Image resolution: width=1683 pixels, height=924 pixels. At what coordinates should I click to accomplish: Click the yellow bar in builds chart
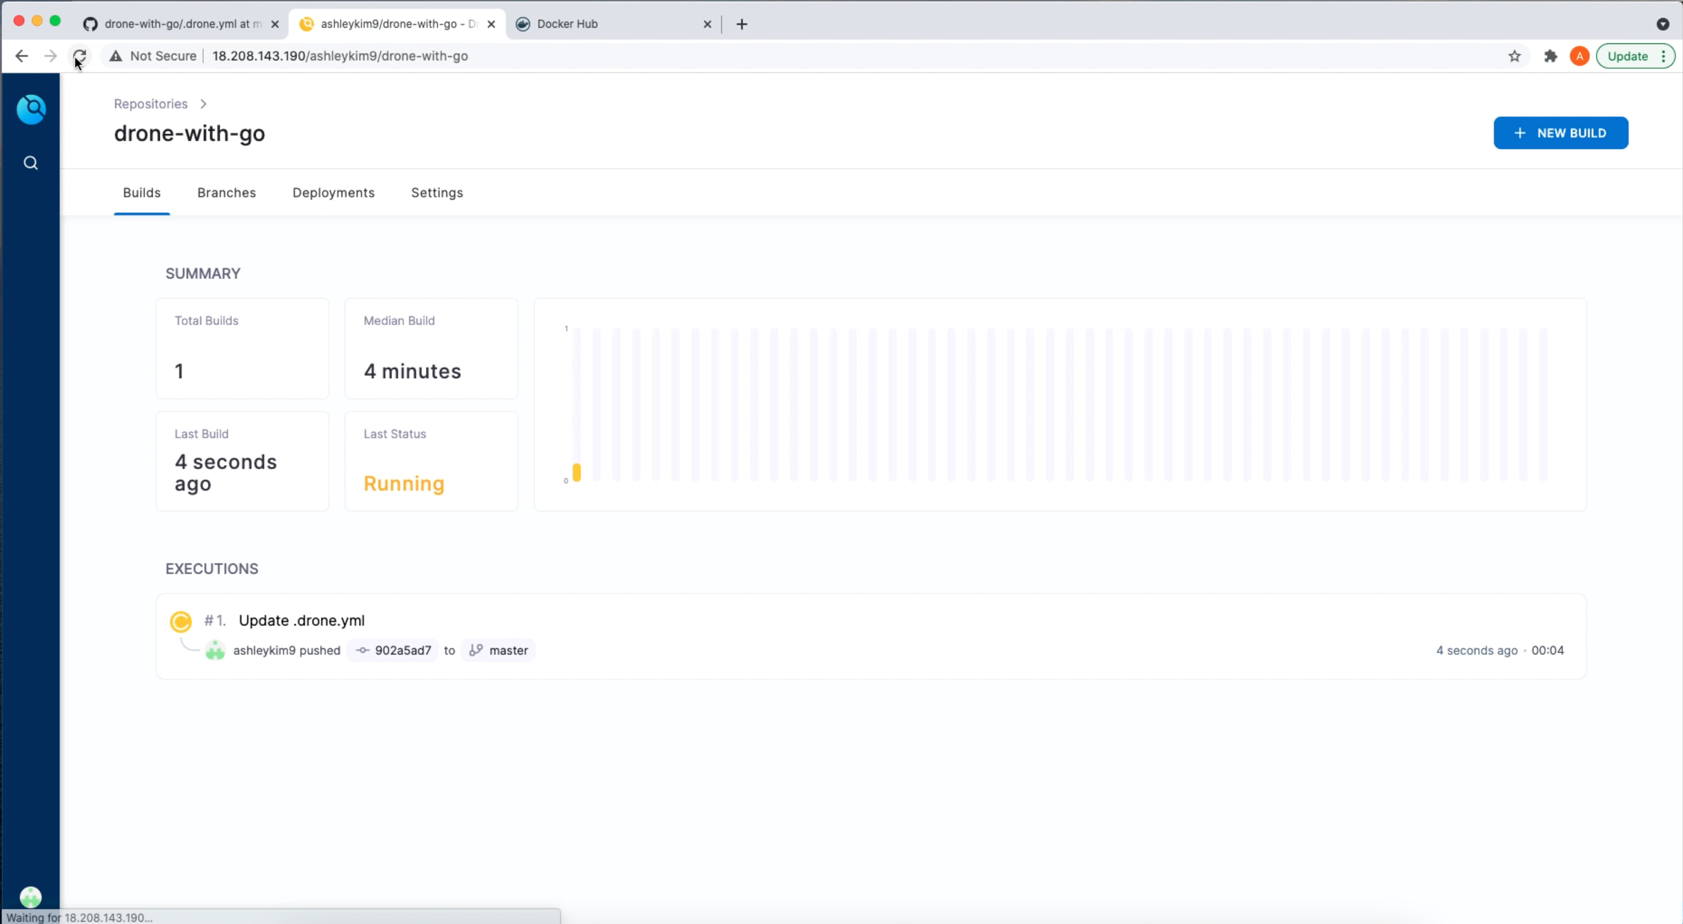pos(576,472)
